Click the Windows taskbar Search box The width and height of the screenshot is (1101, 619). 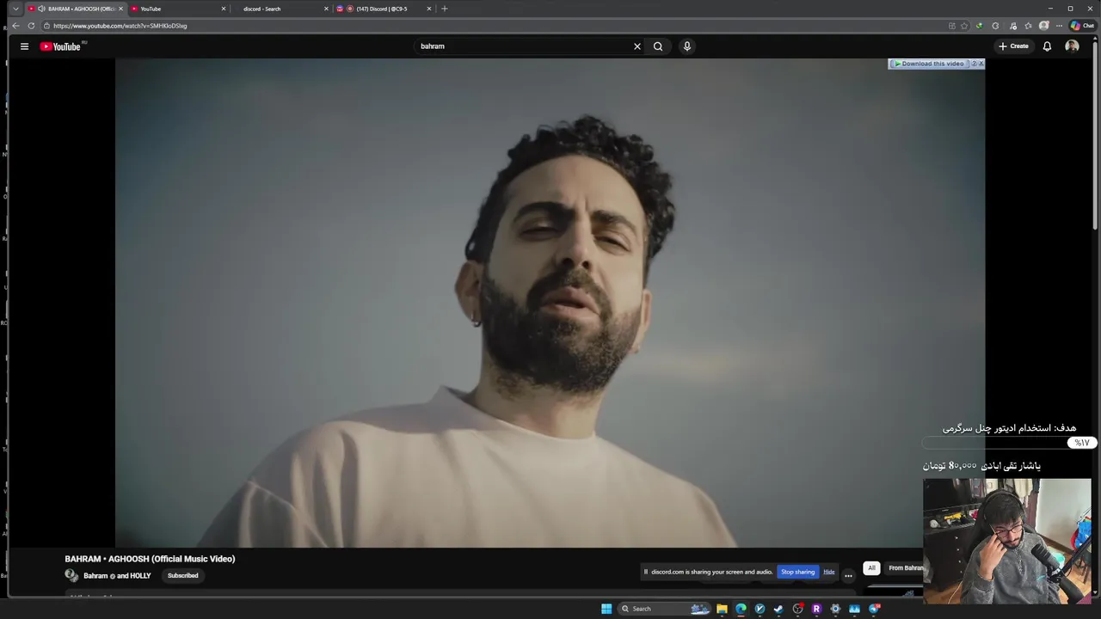click(x=664, y=609)
